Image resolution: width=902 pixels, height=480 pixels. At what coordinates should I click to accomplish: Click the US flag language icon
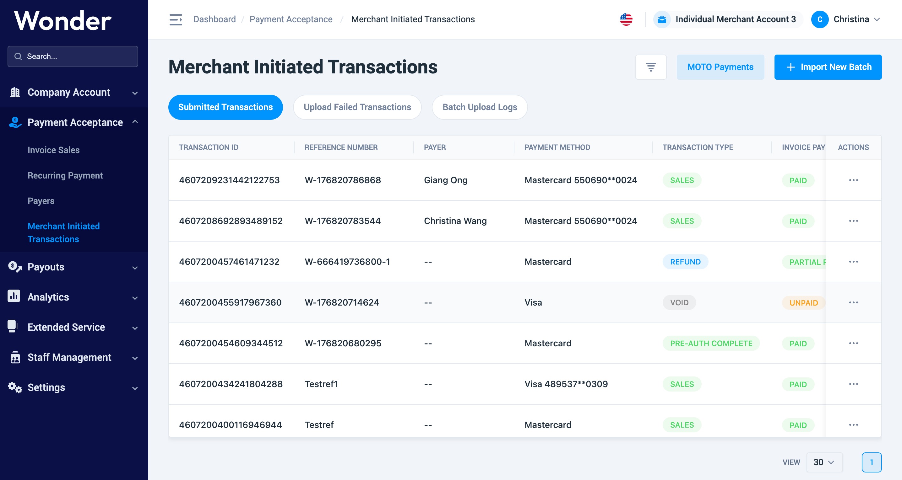[x=626, y=19]
